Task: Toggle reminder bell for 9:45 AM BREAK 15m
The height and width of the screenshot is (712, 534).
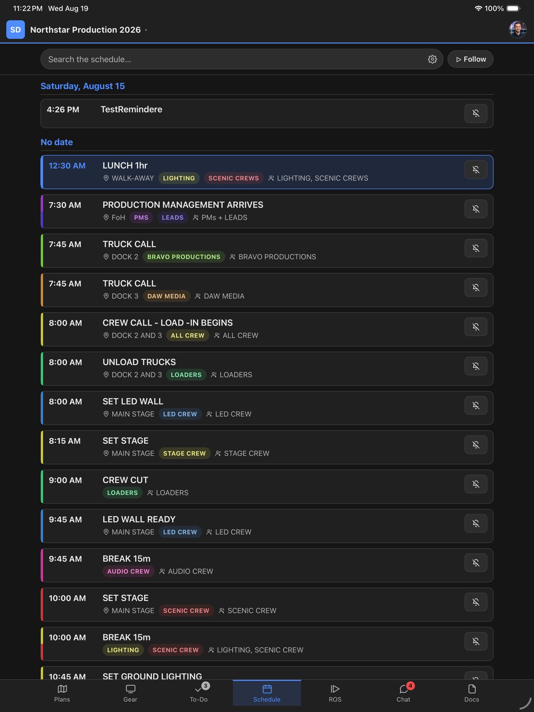Action: 476,563
